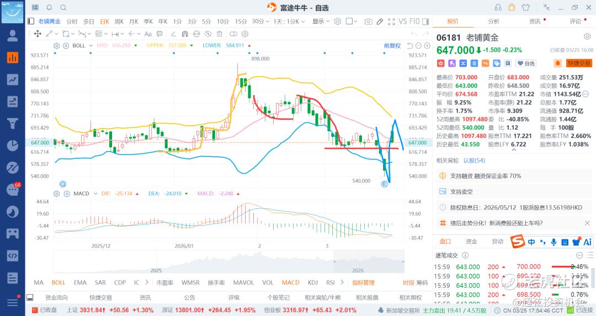Click the chart screenshot camera icon

click(368, 22)
